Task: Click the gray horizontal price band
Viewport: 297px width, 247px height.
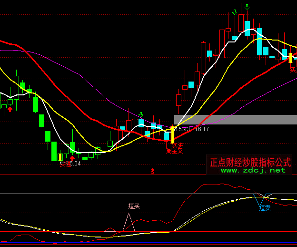Action: (236, 119)
